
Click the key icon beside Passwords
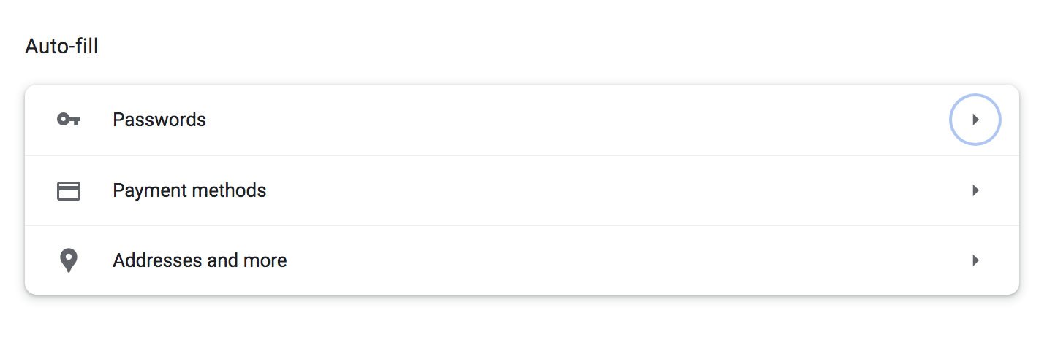pyautogui.click(x=69, y=120)
